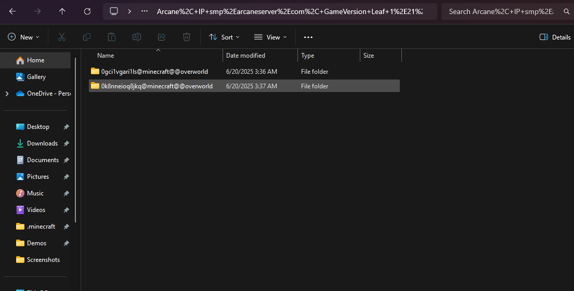Click File folder type of 0k8nneioq8jkq row

(x=315, y=86)
